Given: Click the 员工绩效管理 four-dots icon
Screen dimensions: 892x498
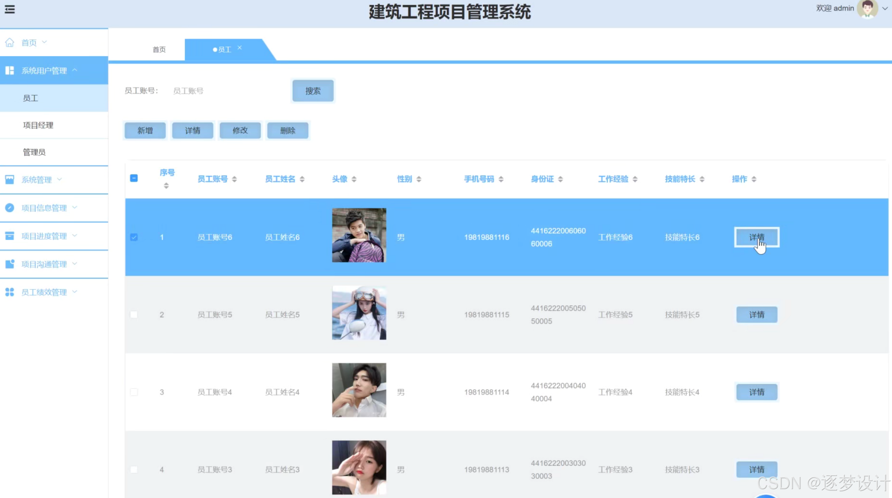Looking at the screenshot, I should pyautogui.click(x=10, y=292).
